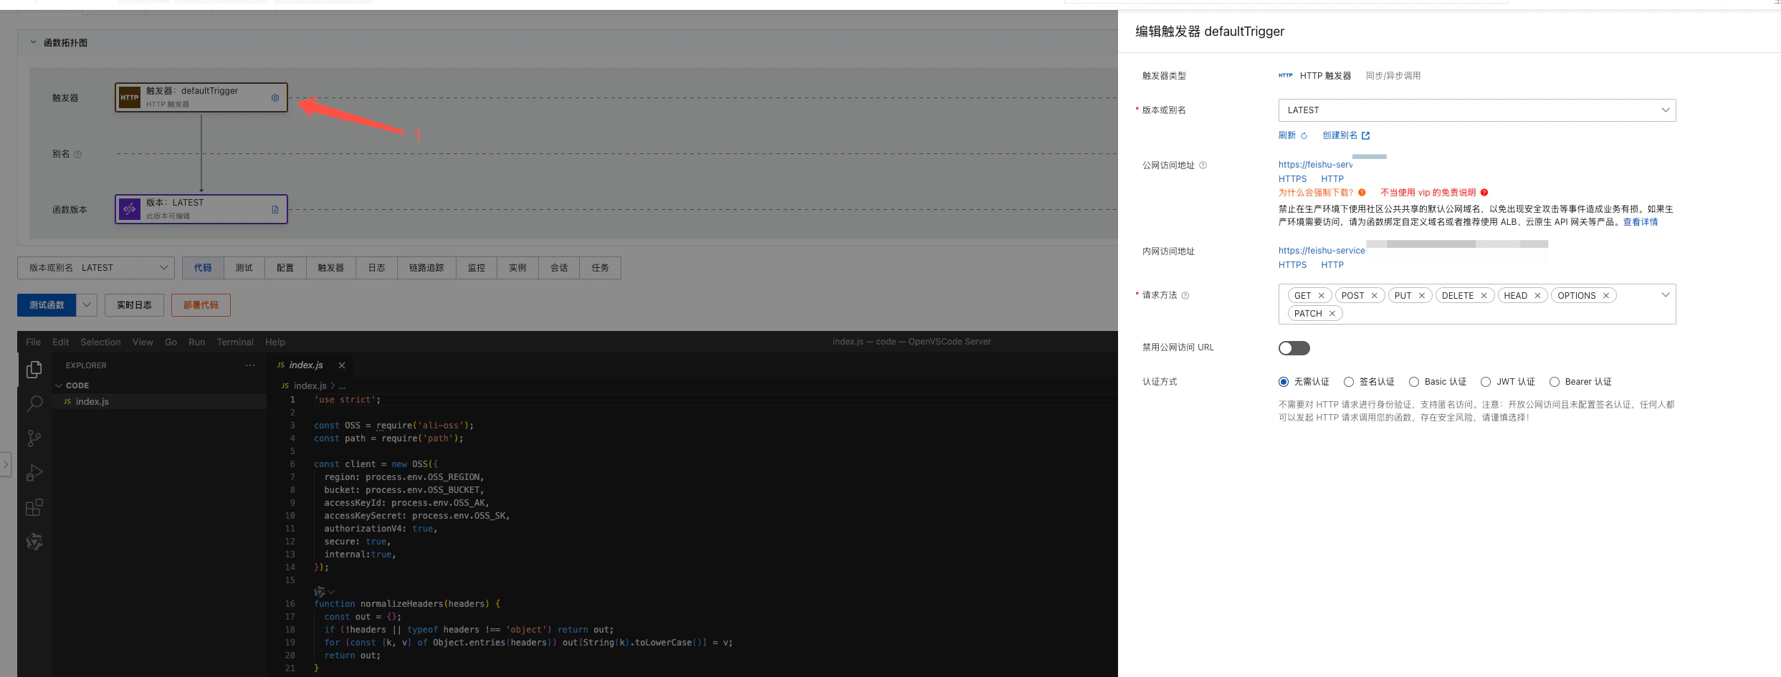1781x677 pixels.
Task: Select JWT 认证 radio button
Action: pyautogui.click(x=1486, y=382)
